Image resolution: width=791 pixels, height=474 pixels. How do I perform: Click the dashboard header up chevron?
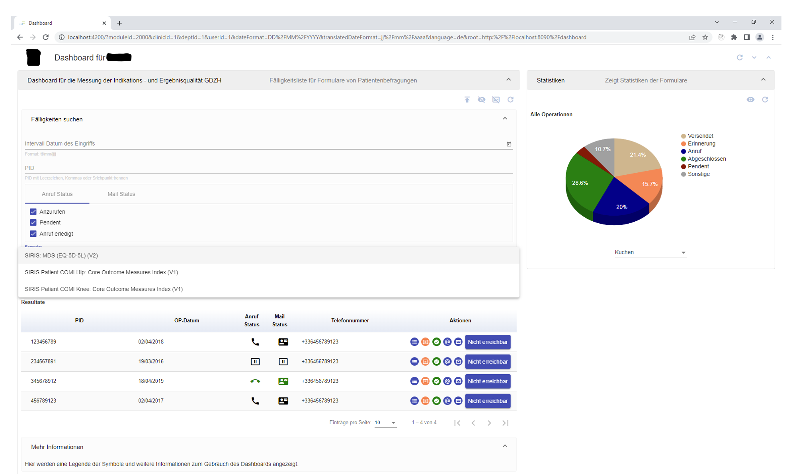click(x=768, y=57)
